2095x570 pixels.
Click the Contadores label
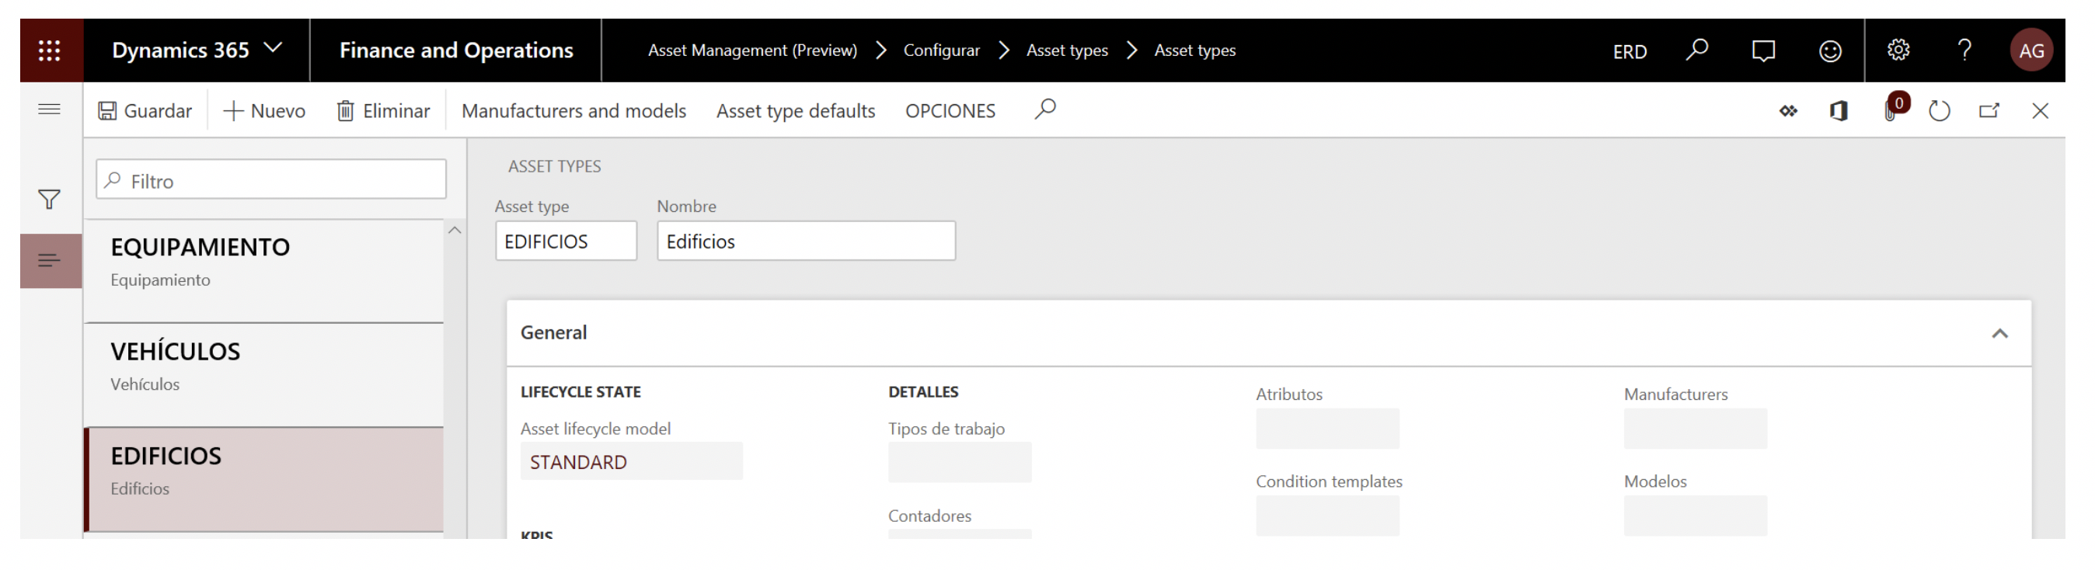[929, 516]
